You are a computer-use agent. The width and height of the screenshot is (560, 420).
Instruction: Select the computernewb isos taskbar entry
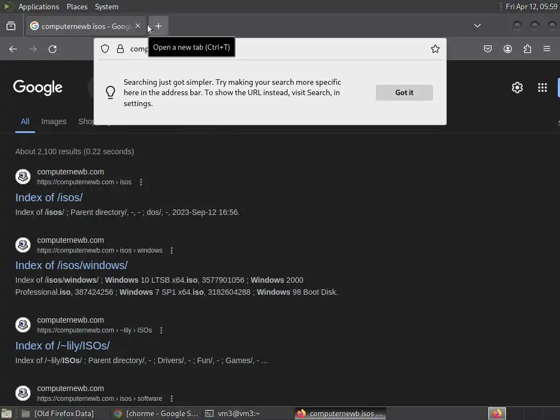tap(341, 413)
